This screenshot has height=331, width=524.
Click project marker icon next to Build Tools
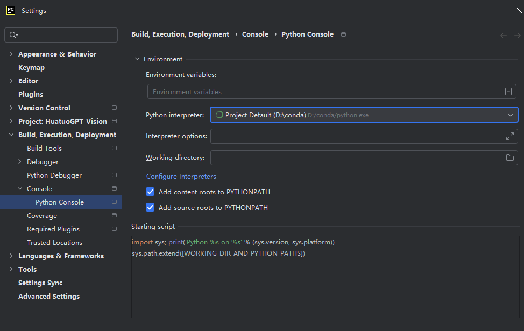pyautogui.click(x=114, y=148)
